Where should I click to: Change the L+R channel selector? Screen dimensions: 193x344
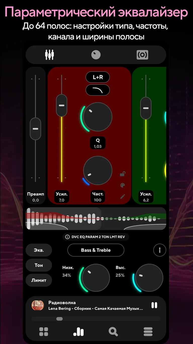98,77
